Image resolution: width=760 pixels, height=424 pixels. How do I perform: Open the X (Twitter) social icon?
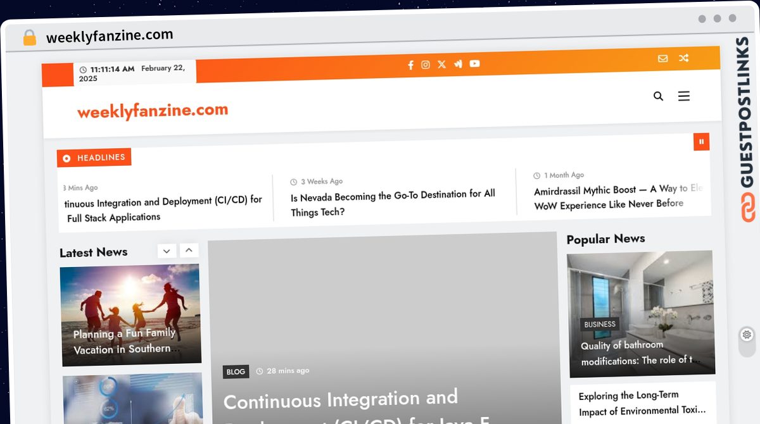click(x=441, y=64)
